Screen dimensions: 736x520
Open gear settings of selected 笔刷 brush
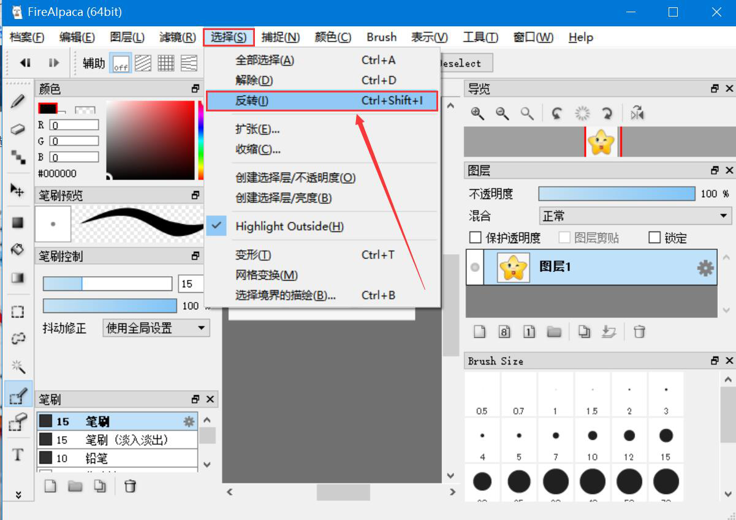point(189,421)
